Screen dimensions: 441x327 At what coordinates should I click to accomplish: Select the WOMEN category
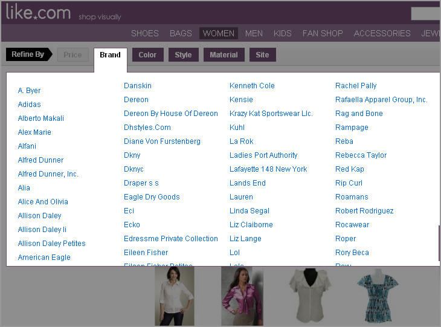click(x=219, y=33)
